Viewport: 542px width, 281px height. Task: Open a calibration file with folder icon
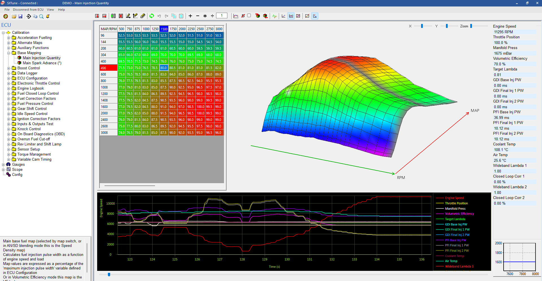click(x=14, y=16)
